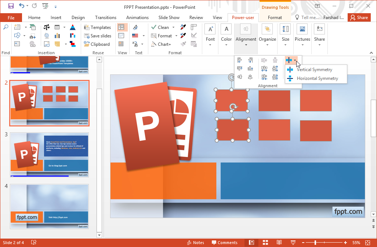Open the Organize dropdown menu
The image size is (377, 247).
coord(267,45)
